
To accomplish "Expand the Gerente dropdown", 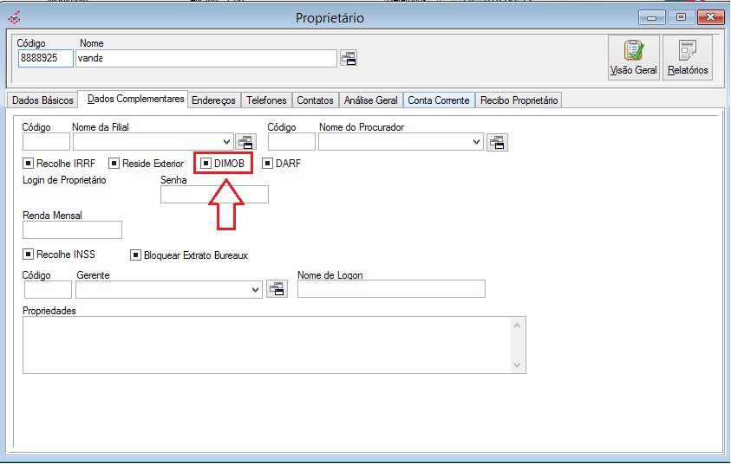I will (x=255, y=289).
